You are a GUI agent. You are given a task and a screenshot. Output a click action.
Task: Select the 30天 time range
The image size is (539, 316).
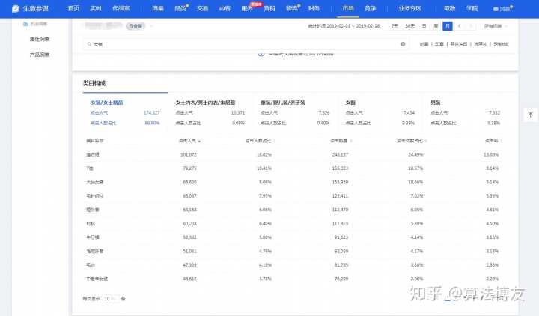[x=409, y=25]
